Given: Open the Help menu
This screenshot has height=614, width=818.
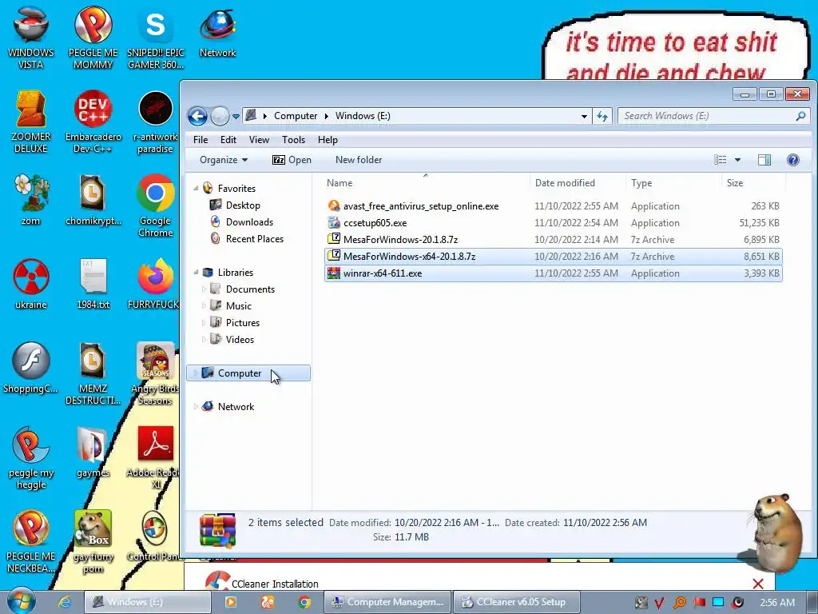Looking at the screenshot, I should [x=328, y=140].
